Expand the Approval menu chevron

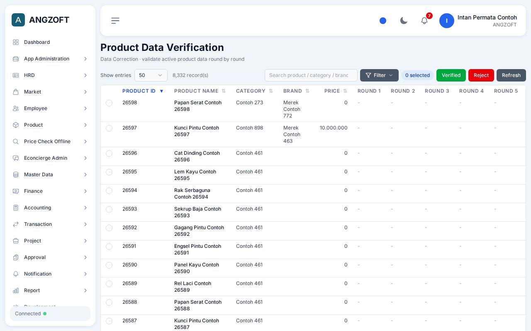[85, 257]
